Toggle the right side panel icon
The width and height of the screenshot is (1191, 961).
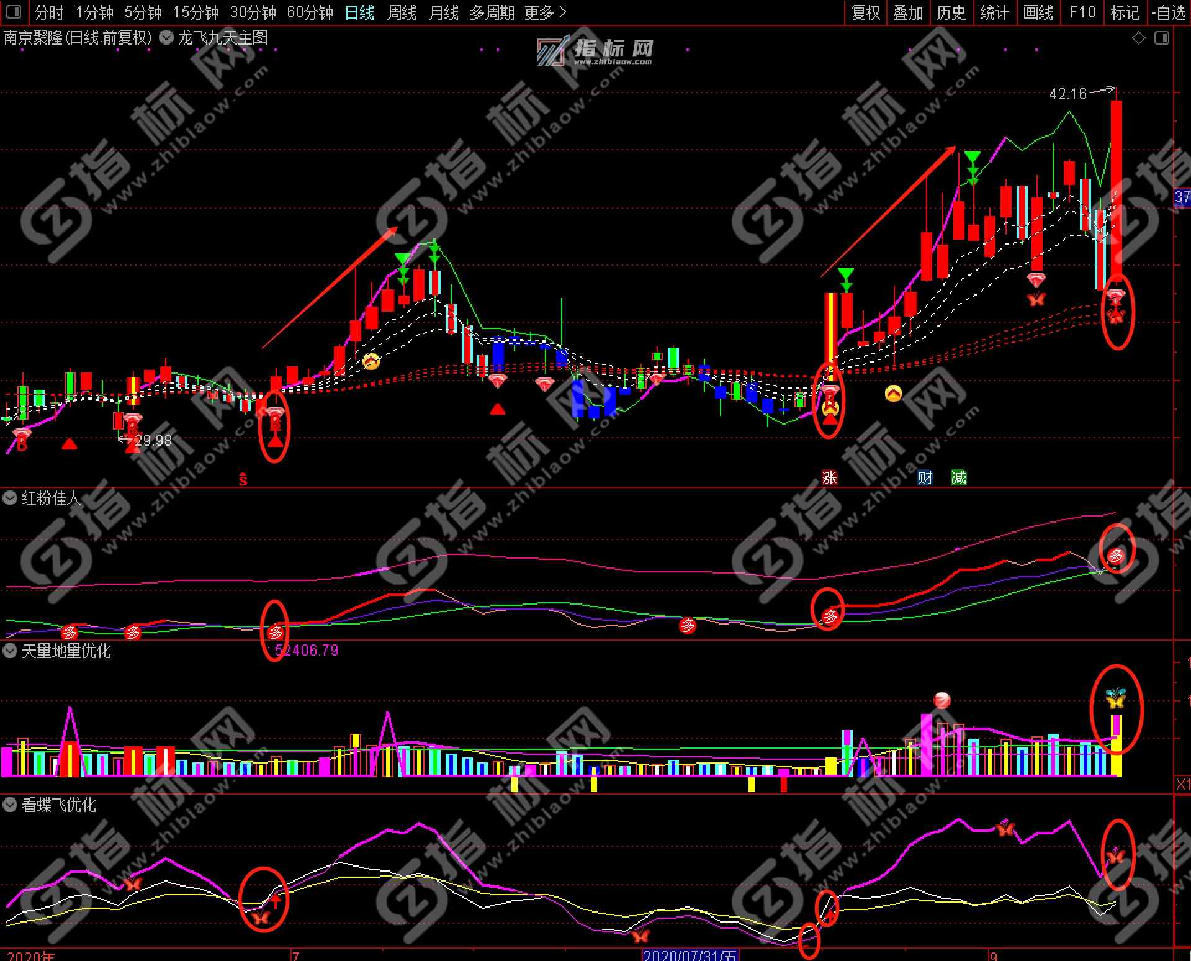pos(1161,38)
